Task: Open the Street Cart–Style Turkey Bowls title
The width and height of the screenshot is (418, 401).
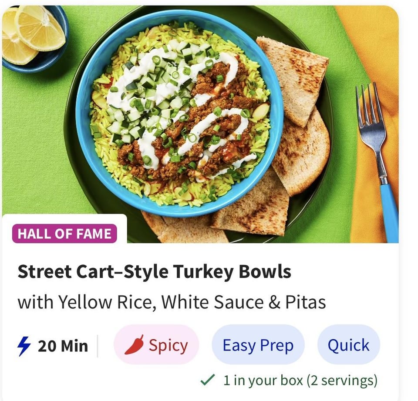Action: click(154, 272)
